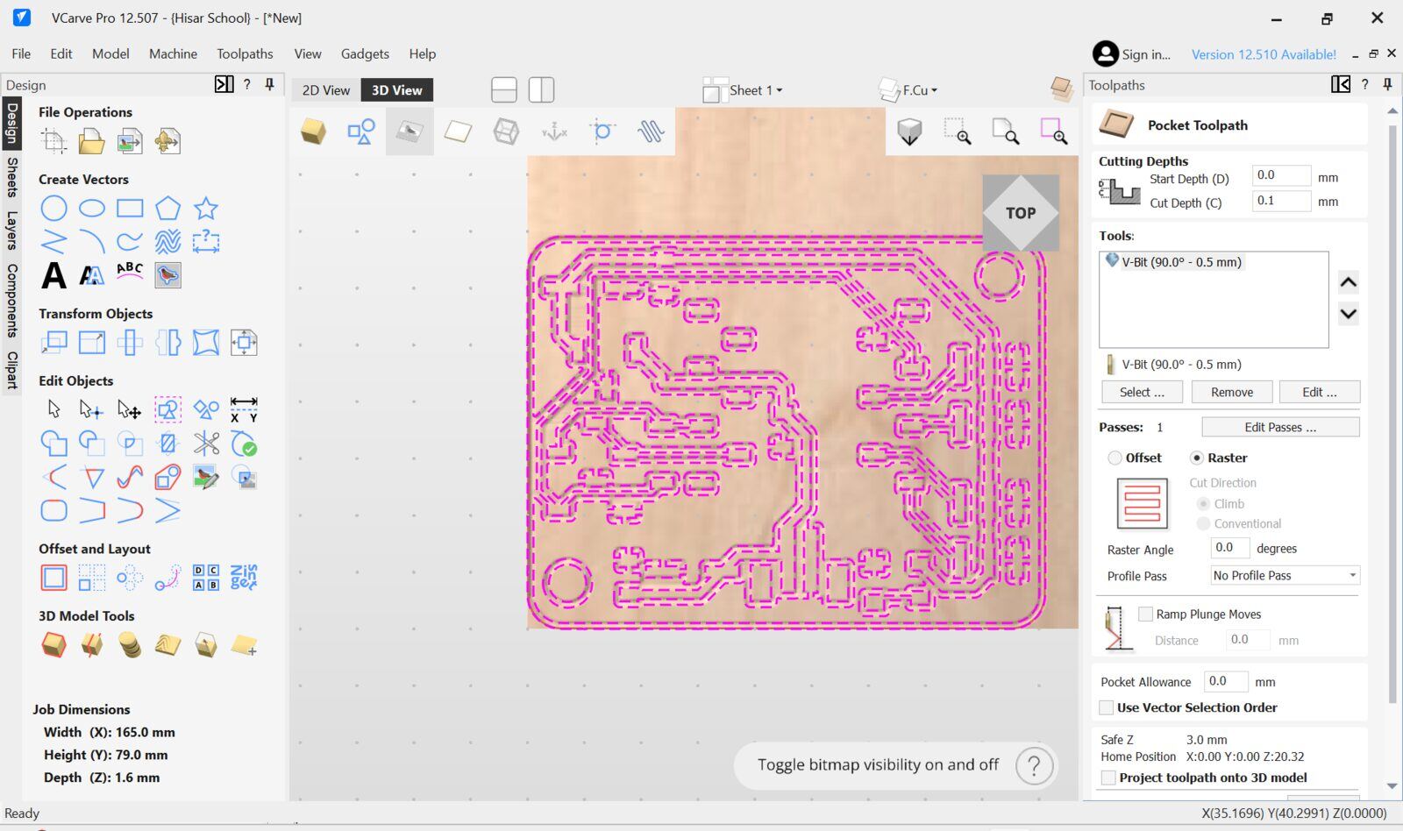Click the Version 12.510 Available link

[1264, 54]
